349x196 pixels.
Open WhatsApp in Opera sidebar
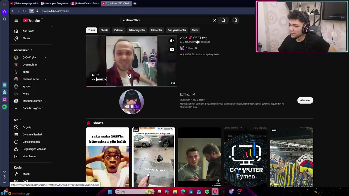tap(4, 92)
